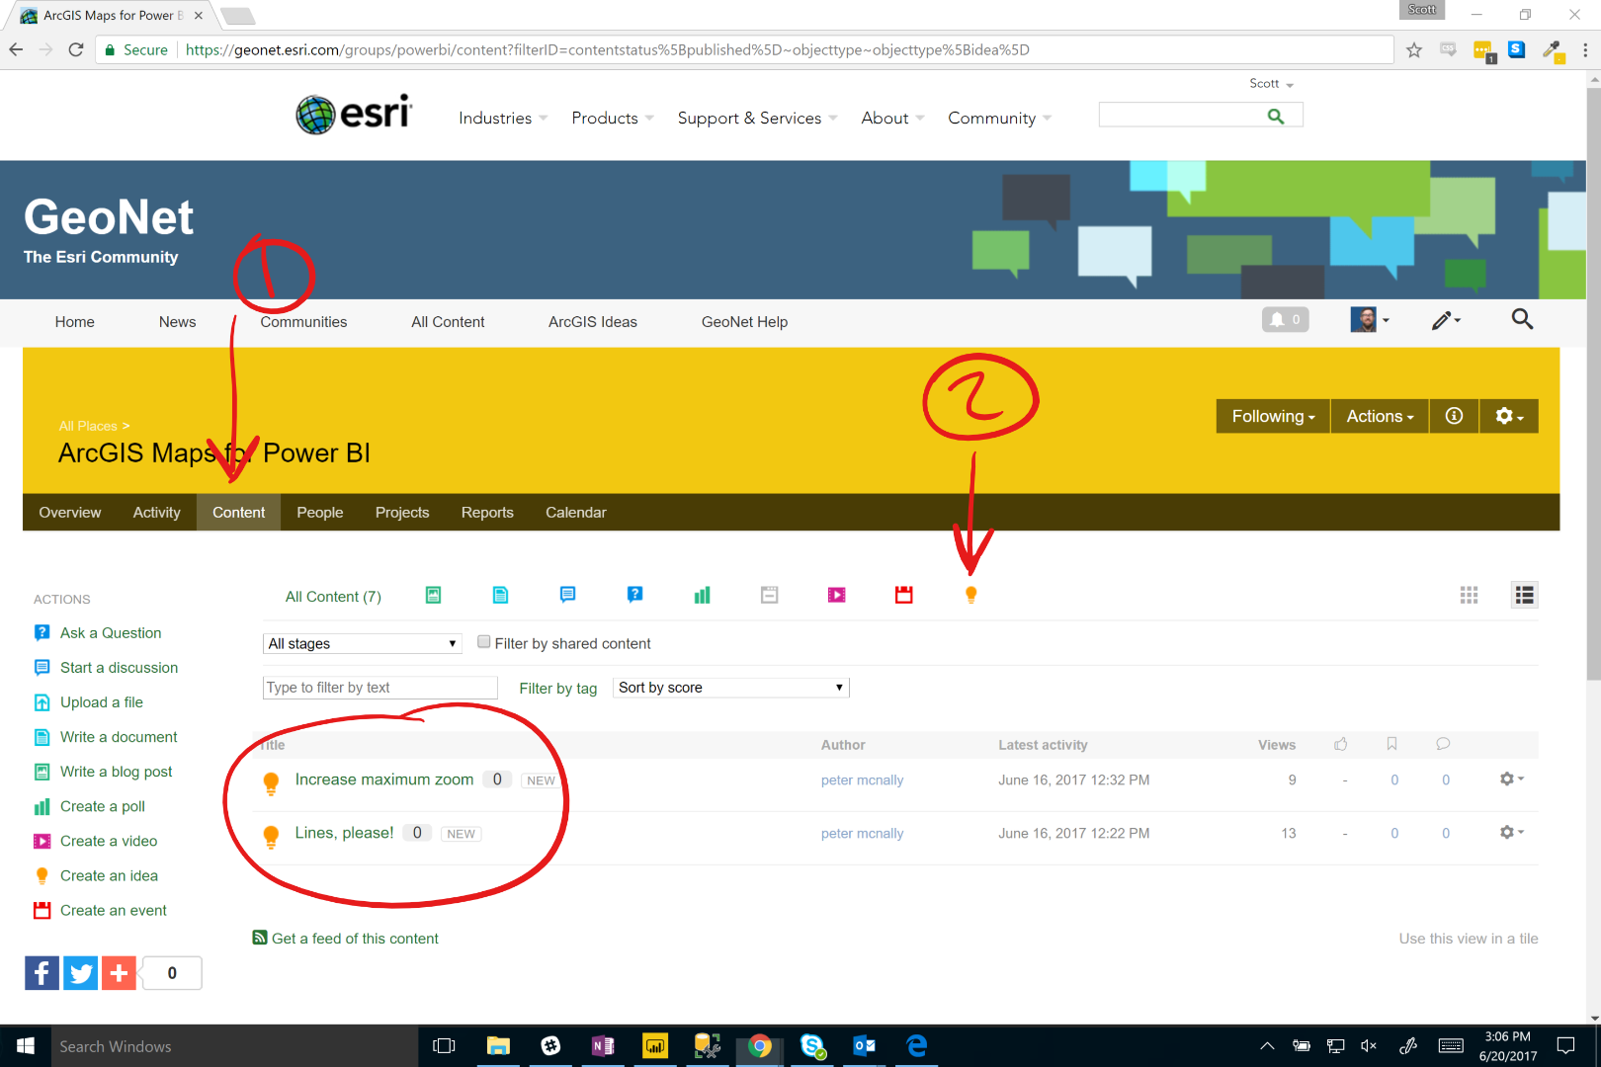1601x1067 pixels.
Task: Open the info icon for this place
Action: [x=1454, y=416]
